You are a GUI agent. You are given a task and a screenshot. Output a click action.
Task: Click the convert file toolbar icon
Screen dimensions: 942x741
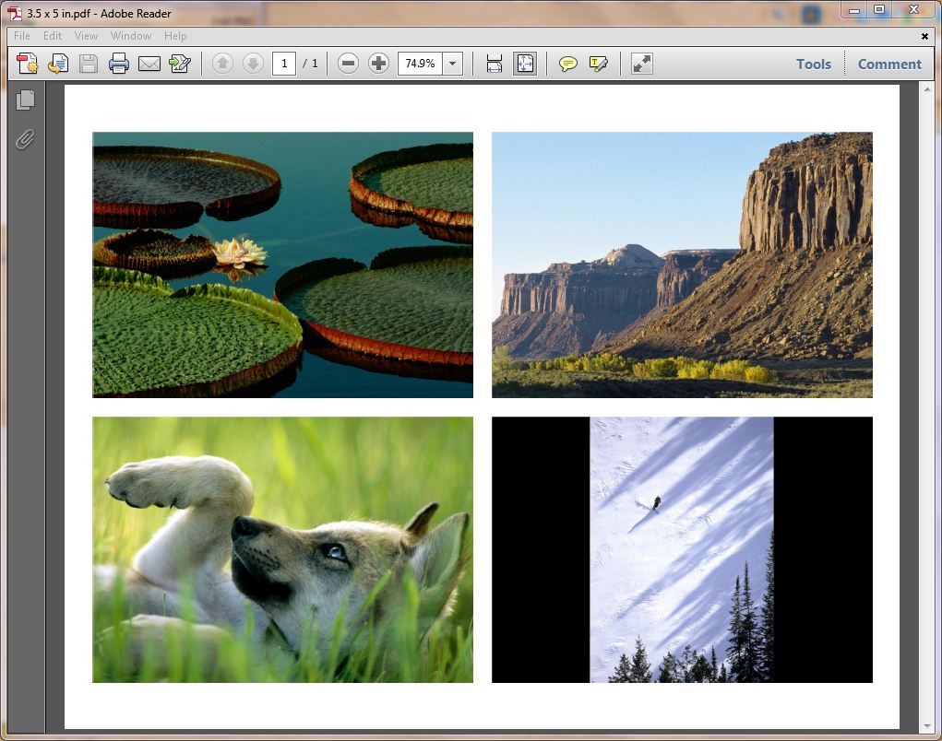pos(58,63)
